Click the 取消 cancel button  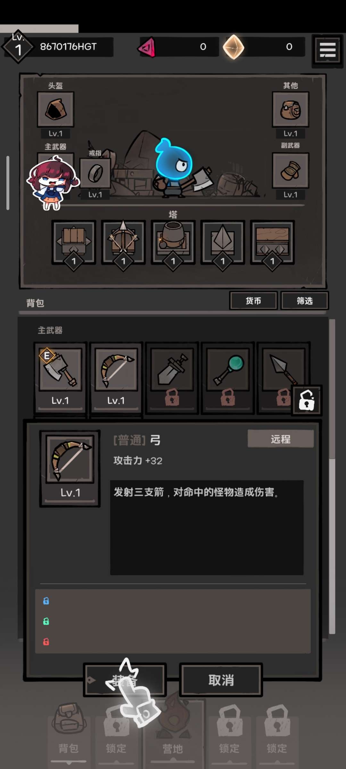coord(221,680)
